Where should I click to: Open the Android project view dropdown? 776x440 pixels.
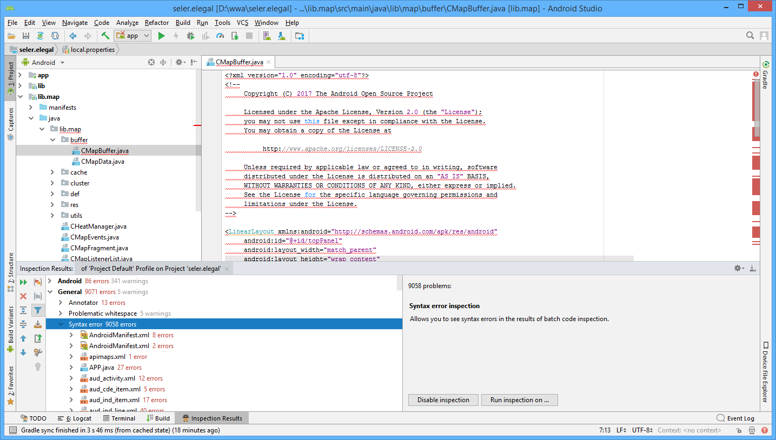(43, 62)
